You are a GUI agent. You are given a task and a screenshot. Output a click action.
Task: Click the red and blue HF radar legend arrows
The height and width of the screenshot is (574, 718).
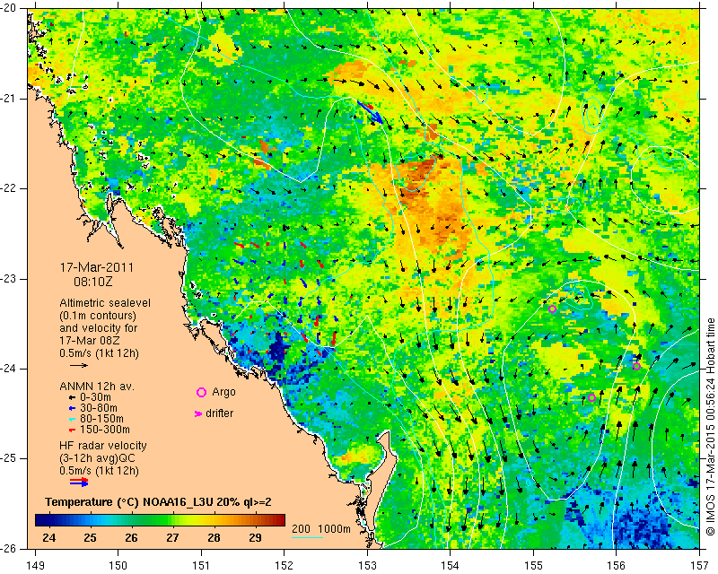(79, 482)
